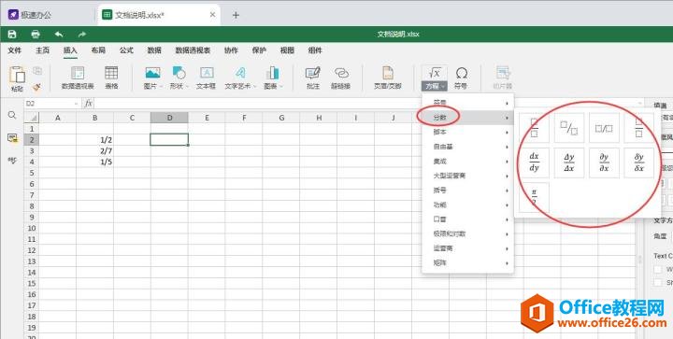
Task: Select cell B2 containing 1/2
Action: (x=94, y=140)
